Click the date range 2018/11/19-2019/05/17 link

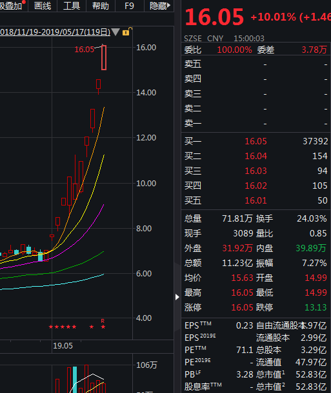(55, 32)
